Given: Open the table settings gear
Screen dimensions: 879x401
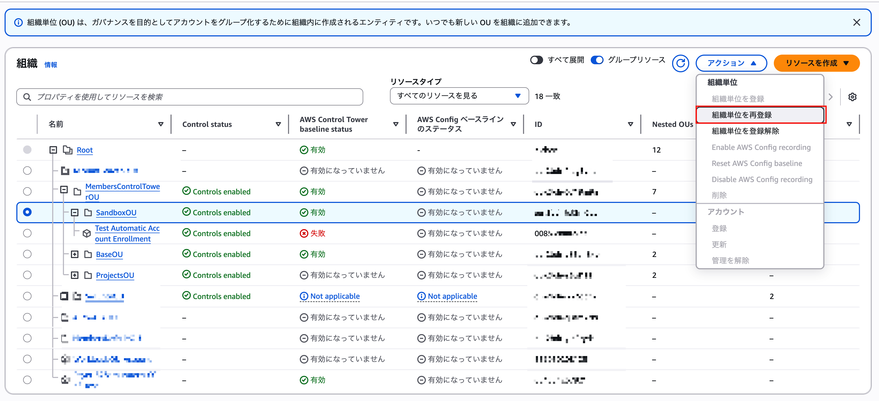Looking at the screenshot, I should (853, 97).
